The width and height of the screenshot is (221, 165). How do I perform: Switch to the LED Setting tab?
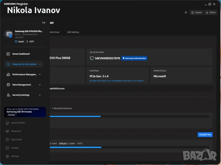73,32
